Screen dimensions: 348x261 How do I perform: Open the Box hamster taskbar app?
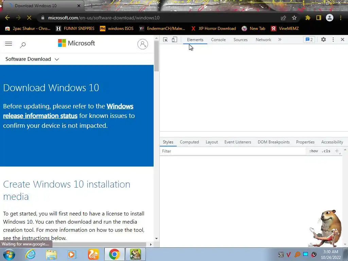click(x=136, y=254)
